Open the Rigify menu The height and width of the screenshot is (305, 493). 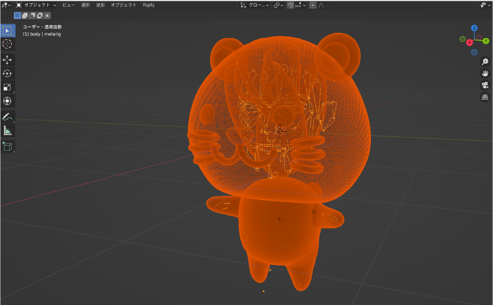[148, 5]
